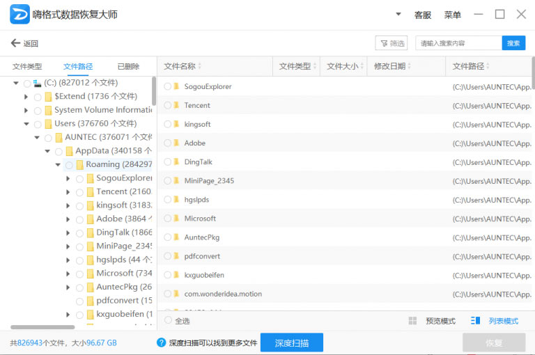Expand the $Extend folder in tree
This screenshot has width=535, height=355.
[26, 97]
